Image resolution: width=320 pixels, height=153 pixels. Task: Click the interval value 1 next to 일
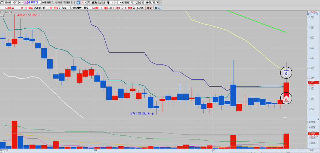(82, 3)
